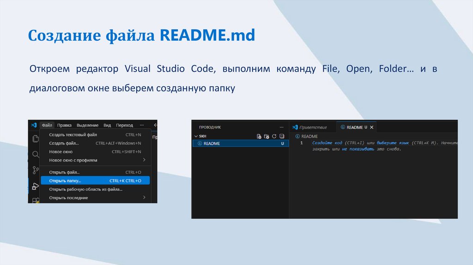This screenshot has width=473, height=265.
Task: Click the Создайте код link
Action: pos(327,143)
